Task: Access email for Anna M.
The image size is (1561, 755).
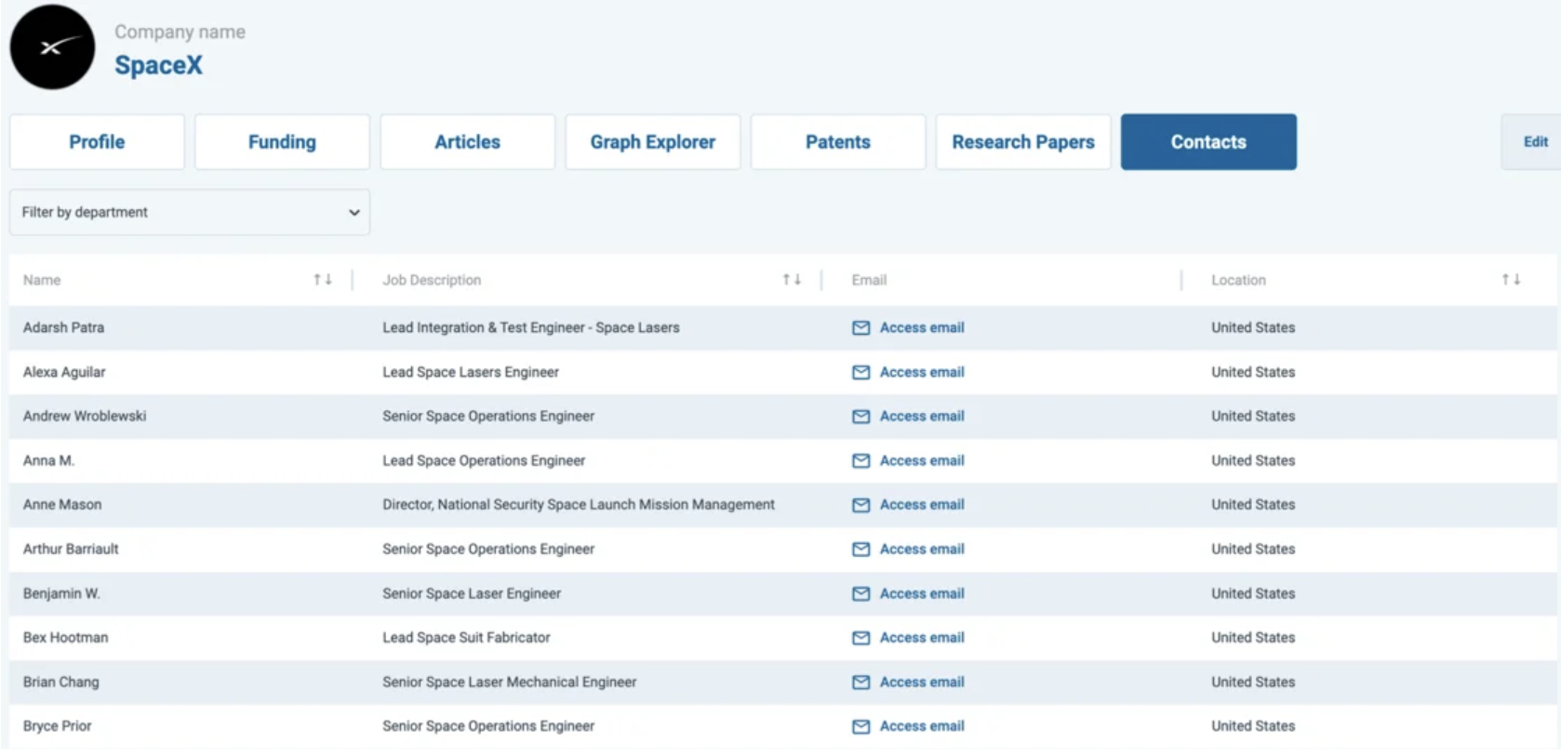Action: click(x=922, y=461)
